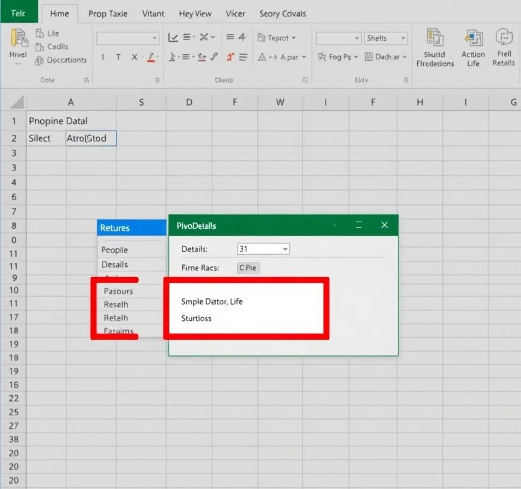This screenshot has width=521, height=489.
Task: Click the Llfe cut icon
Action: tap(40, 34)
